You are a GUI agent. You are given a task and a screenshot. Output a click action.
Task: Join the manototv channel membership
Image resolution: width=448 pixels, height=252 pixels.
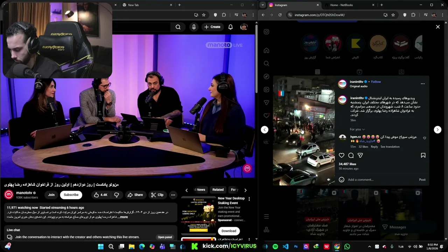coord(51,195)
